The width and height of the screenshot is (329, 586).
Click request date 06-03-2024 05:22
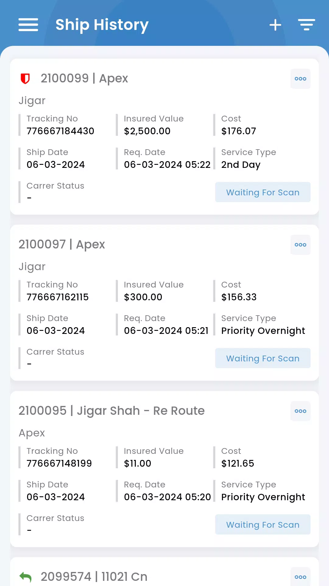[167, 165]
